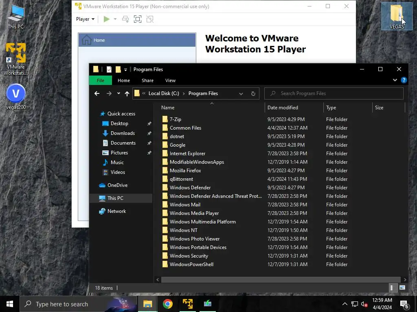Open Pictures in navigation pane

[x=119, y=153]
